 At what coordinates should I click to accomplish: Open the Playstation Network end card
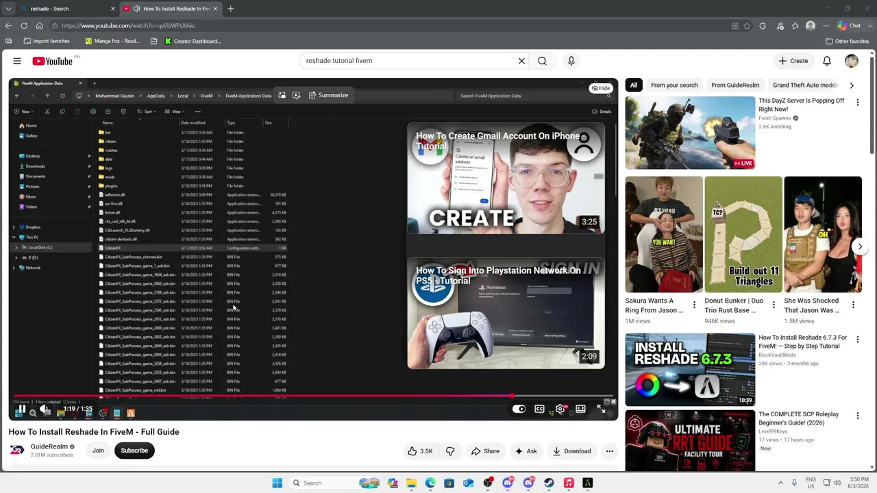click(x=506, y=314)
